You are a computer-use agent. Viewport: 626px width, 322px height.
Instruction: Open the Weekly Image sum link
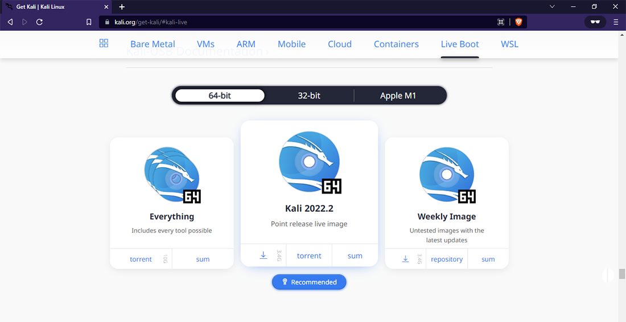(x=488, y=259)
